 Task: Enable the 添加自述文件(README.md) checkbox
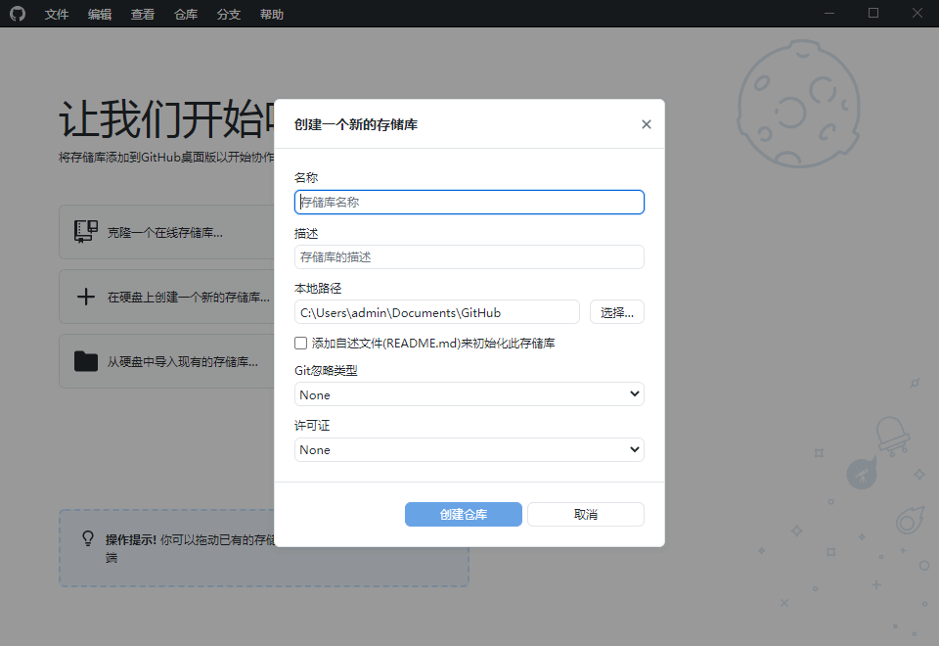click(300, 343)
